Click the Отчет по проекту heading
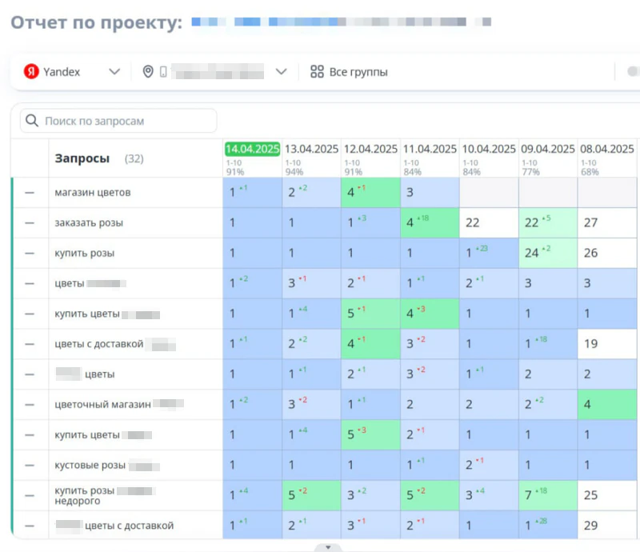 coord(96,22)
